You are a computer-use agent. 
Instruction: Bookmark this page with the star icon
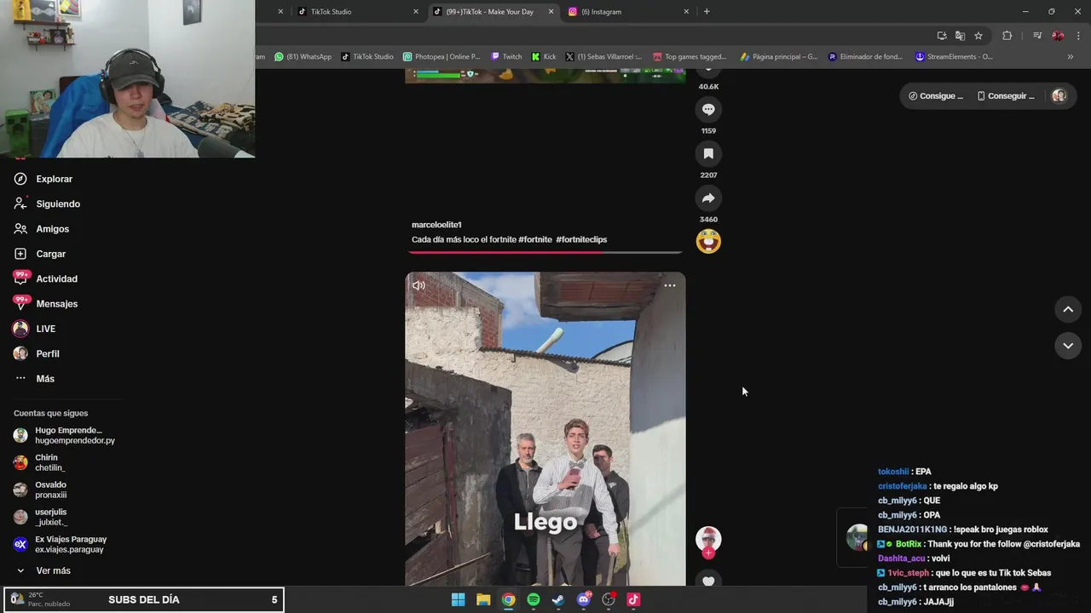tap(978, 35)
